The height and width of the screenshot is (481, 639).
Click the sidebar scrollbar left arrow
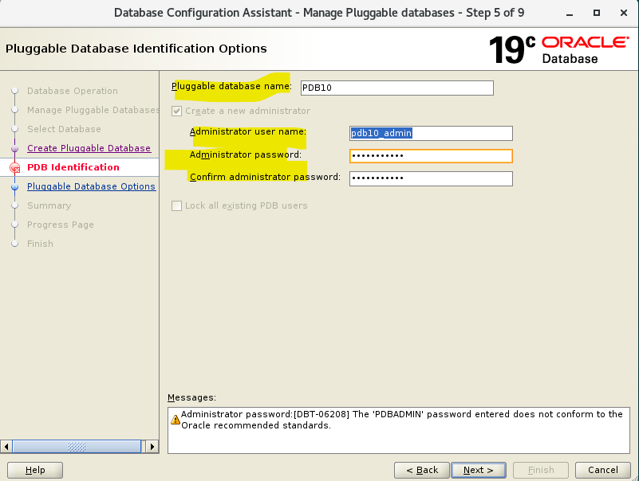tap(6, 447)
